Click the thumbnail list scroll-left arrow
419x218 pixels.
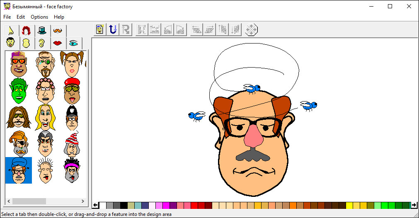coord(9,201)
